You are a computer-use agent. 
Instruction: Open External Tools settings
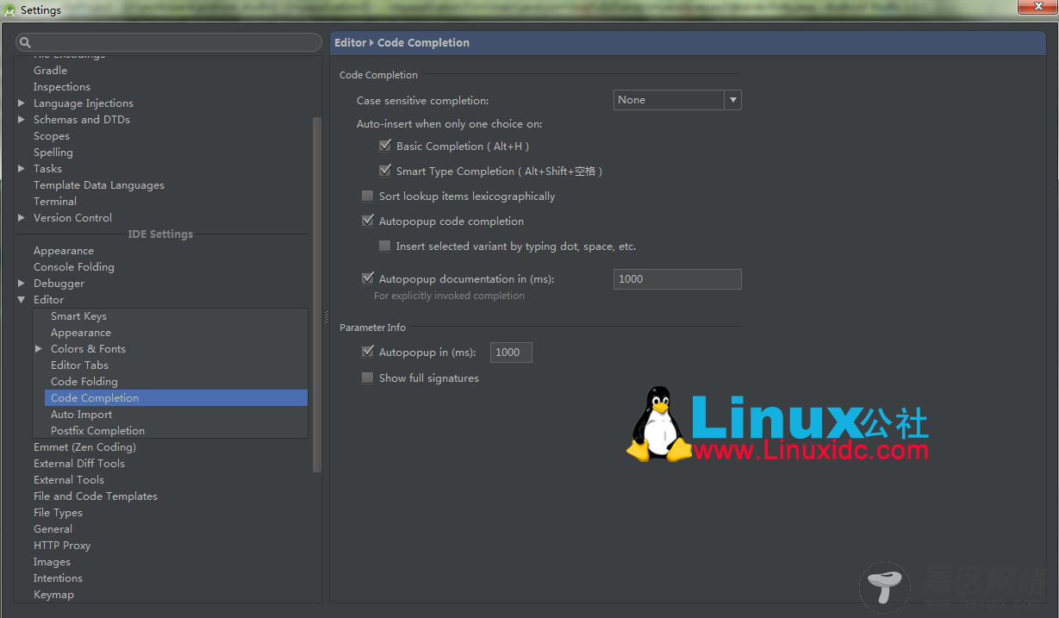point(69,480)
